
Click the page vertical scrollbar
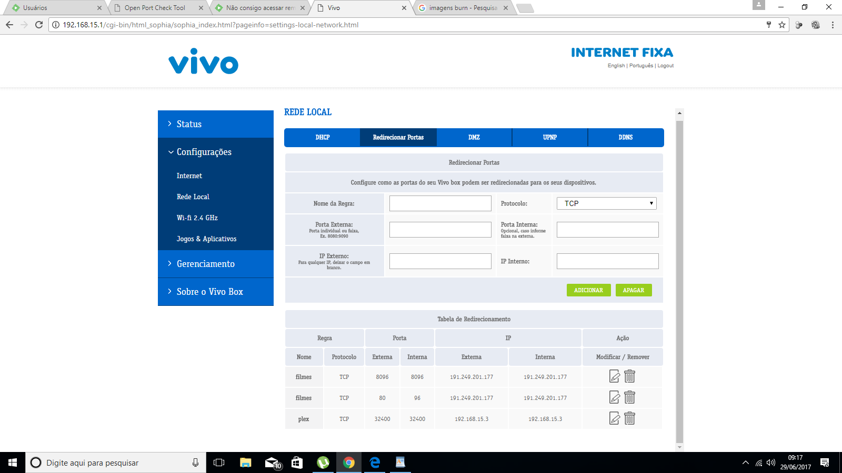click(x=679, y=281)
